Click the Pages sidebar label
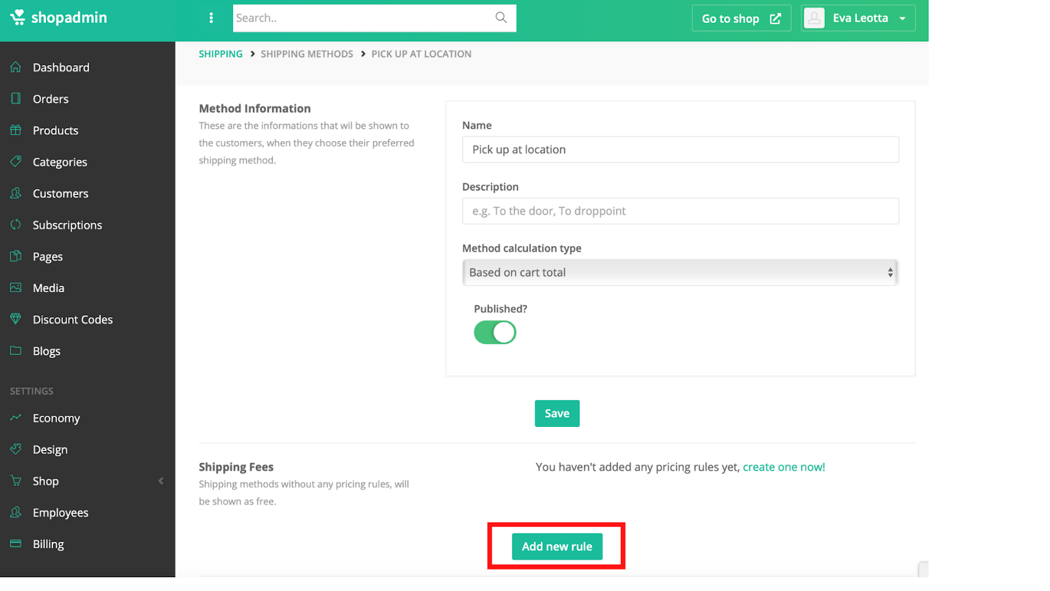 (x=48, y=257)
